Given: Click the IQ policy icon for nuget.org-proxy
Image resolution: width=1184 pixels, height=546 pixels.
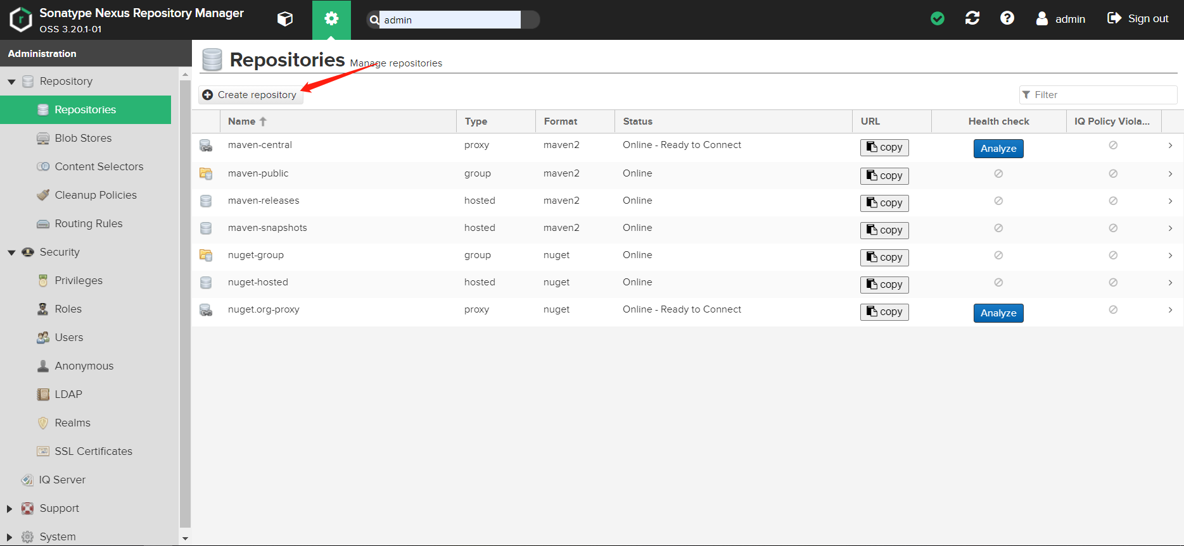Looking at the screenshot, I should [x=1113, y=309].
